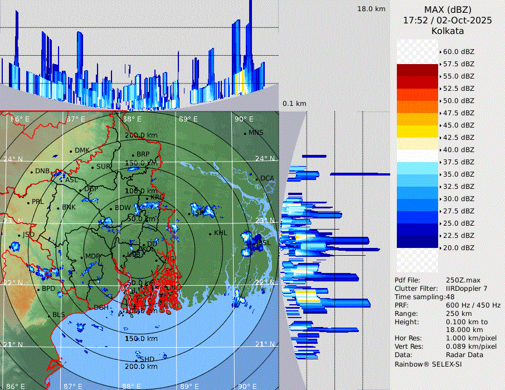Viewport: 505px width, 390px height.
Task: Click the 18.0 km height label
Action: (371, 9)
